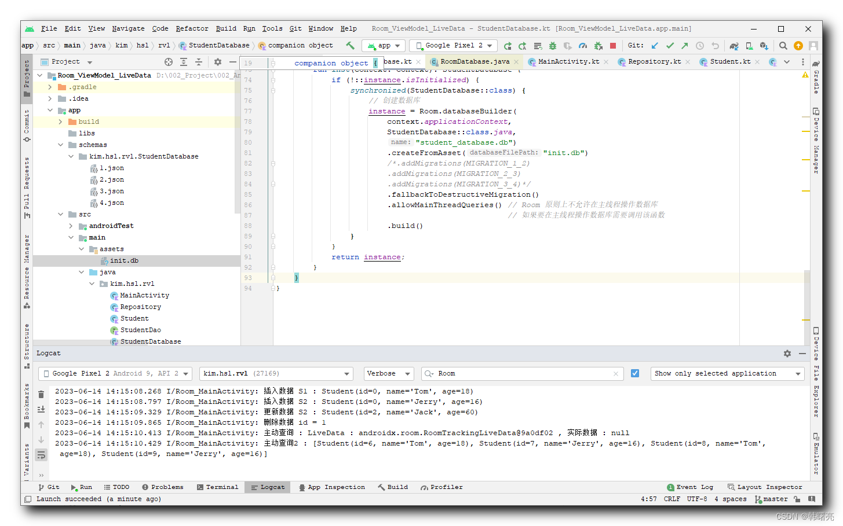
Task: Click the Git push arrow icon
Action: (685, 46)
